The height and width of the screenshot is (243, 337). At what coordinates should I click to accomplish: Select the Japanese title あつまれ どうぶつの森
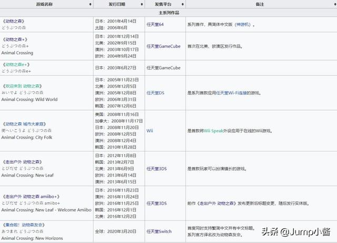coord(22,231)
